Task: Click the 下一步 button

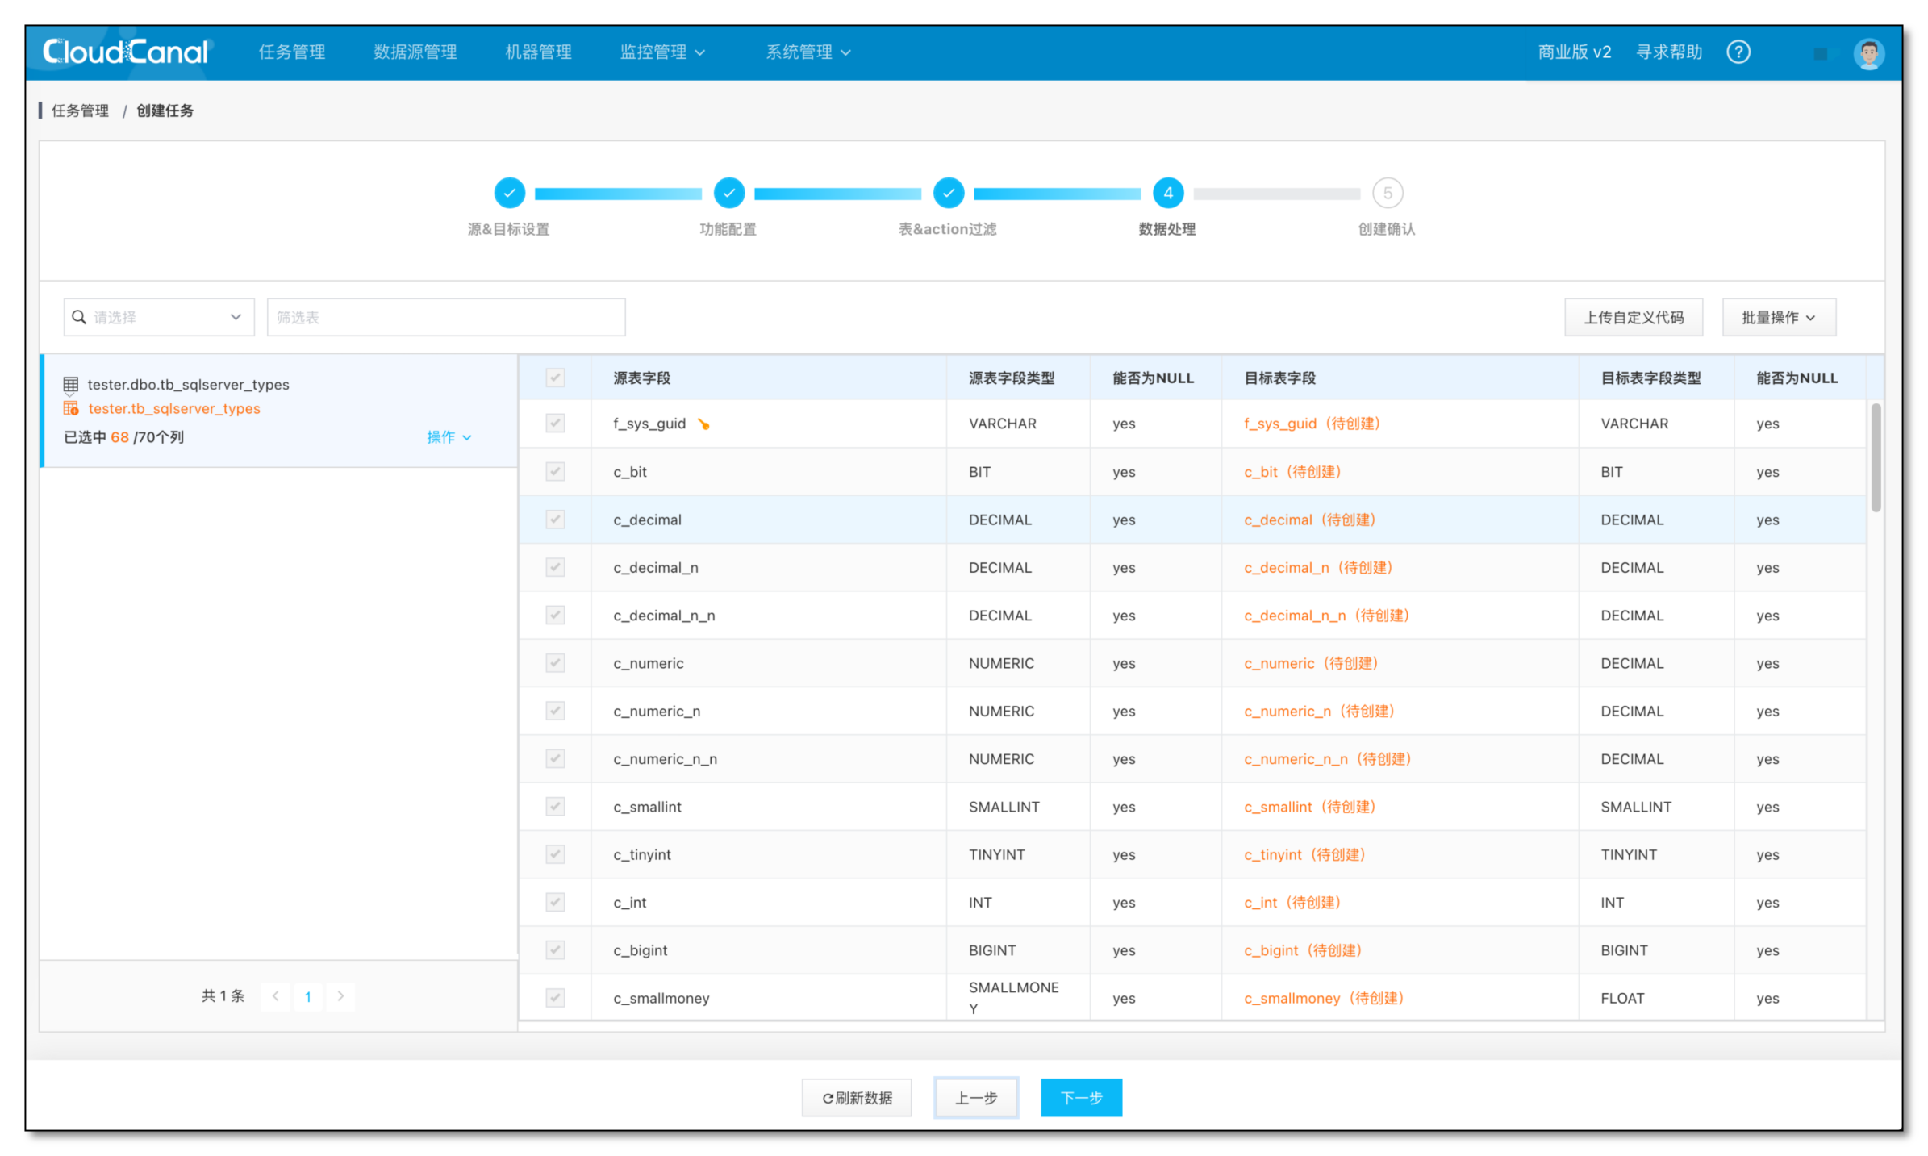Action: click(x=1080, y=1098)
